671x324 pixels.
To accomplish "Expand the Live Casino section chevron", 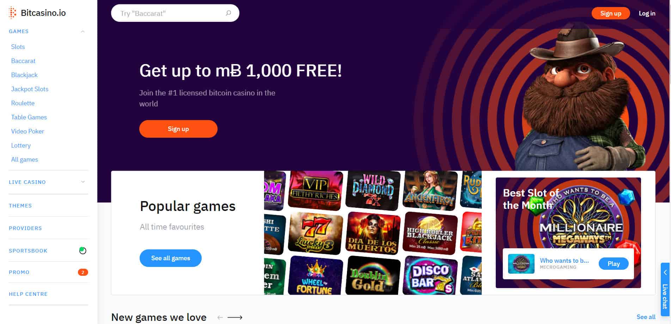I will [x=83, y=182].
